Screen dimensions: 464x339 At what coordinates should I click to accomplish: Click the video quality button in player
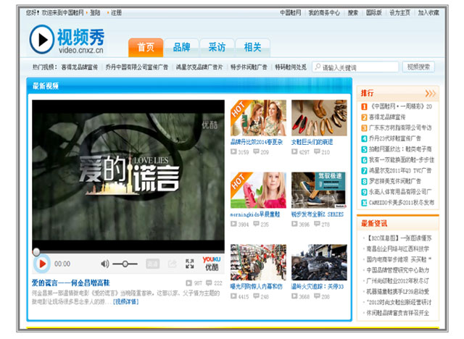click(x=152, y=264)
